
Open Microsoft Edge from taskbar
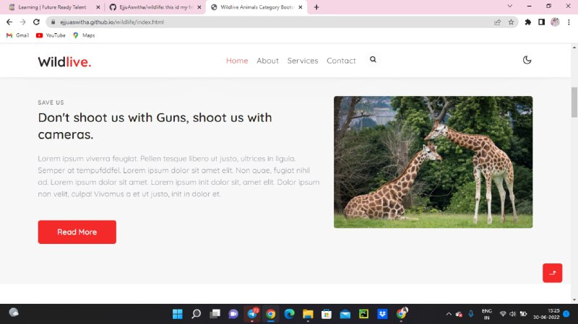pos(290,314)
